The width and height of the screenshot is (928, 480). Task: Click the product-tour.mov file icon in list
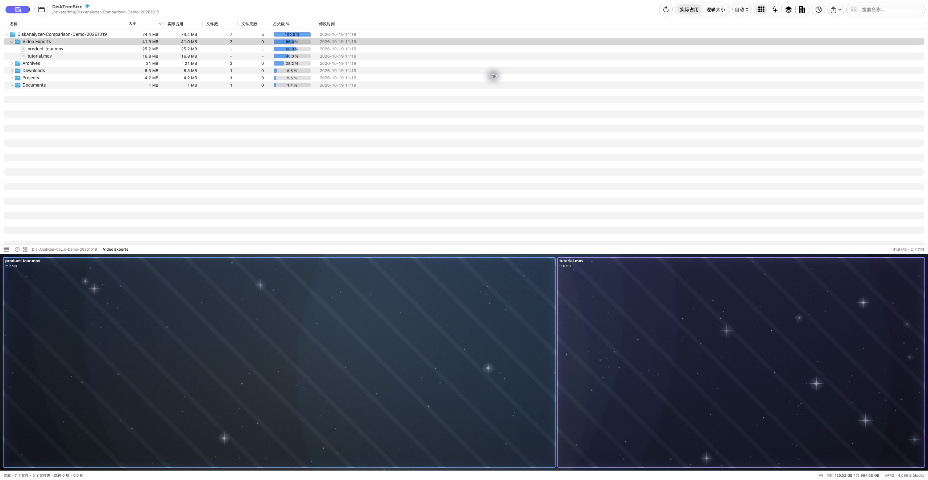tap(23, 49)
